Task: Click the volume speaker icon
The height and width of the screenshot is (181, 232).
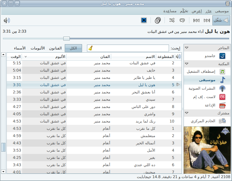Action: pyautogui.click(x=7, y=20)
